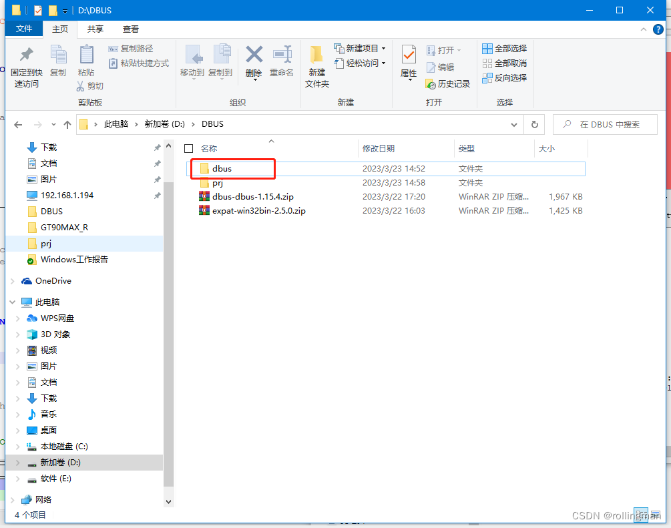The width and height of the screenshot is (671, 528).
Task: Tick the 名称 column header checkbox
Action: pos(188,148)
